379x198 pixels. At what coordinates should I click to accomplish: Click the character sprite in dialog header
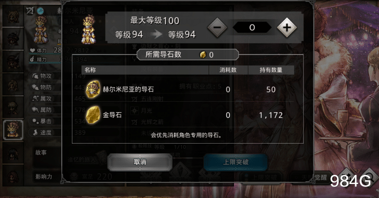pos(88,30)
